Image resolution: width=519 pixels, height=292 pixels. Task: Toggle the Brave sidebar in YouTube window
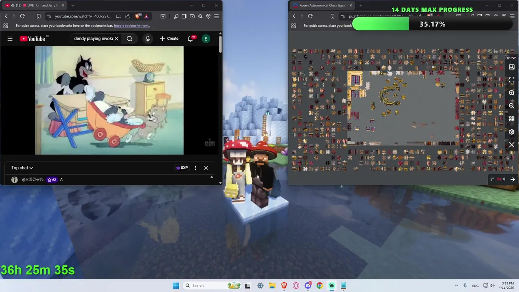pyautogui.click(x=184, y=16)
